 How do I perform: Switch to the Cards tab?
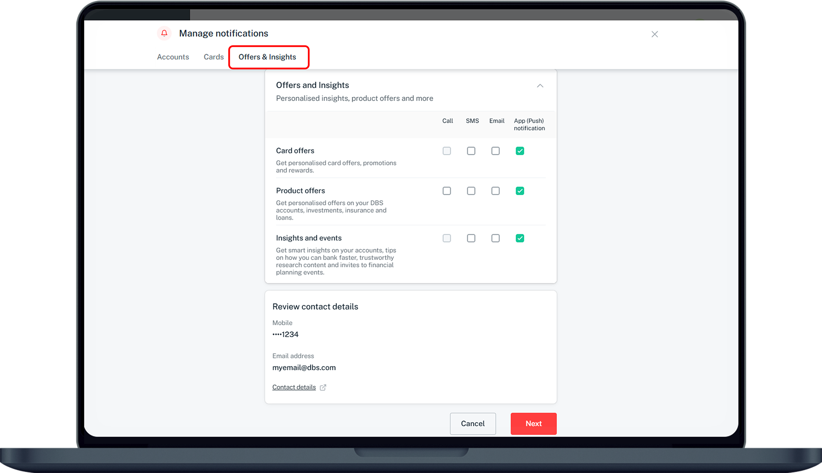213,57
